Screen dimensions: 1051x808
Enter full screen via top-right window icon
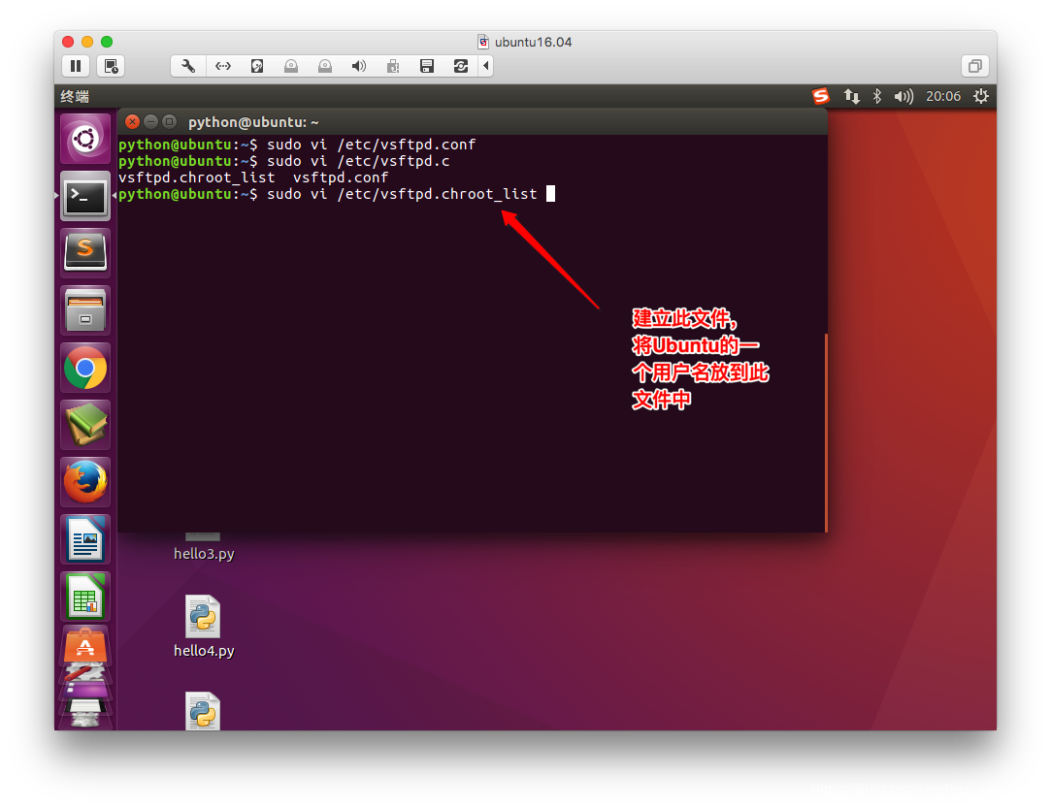tap(975, 66)
